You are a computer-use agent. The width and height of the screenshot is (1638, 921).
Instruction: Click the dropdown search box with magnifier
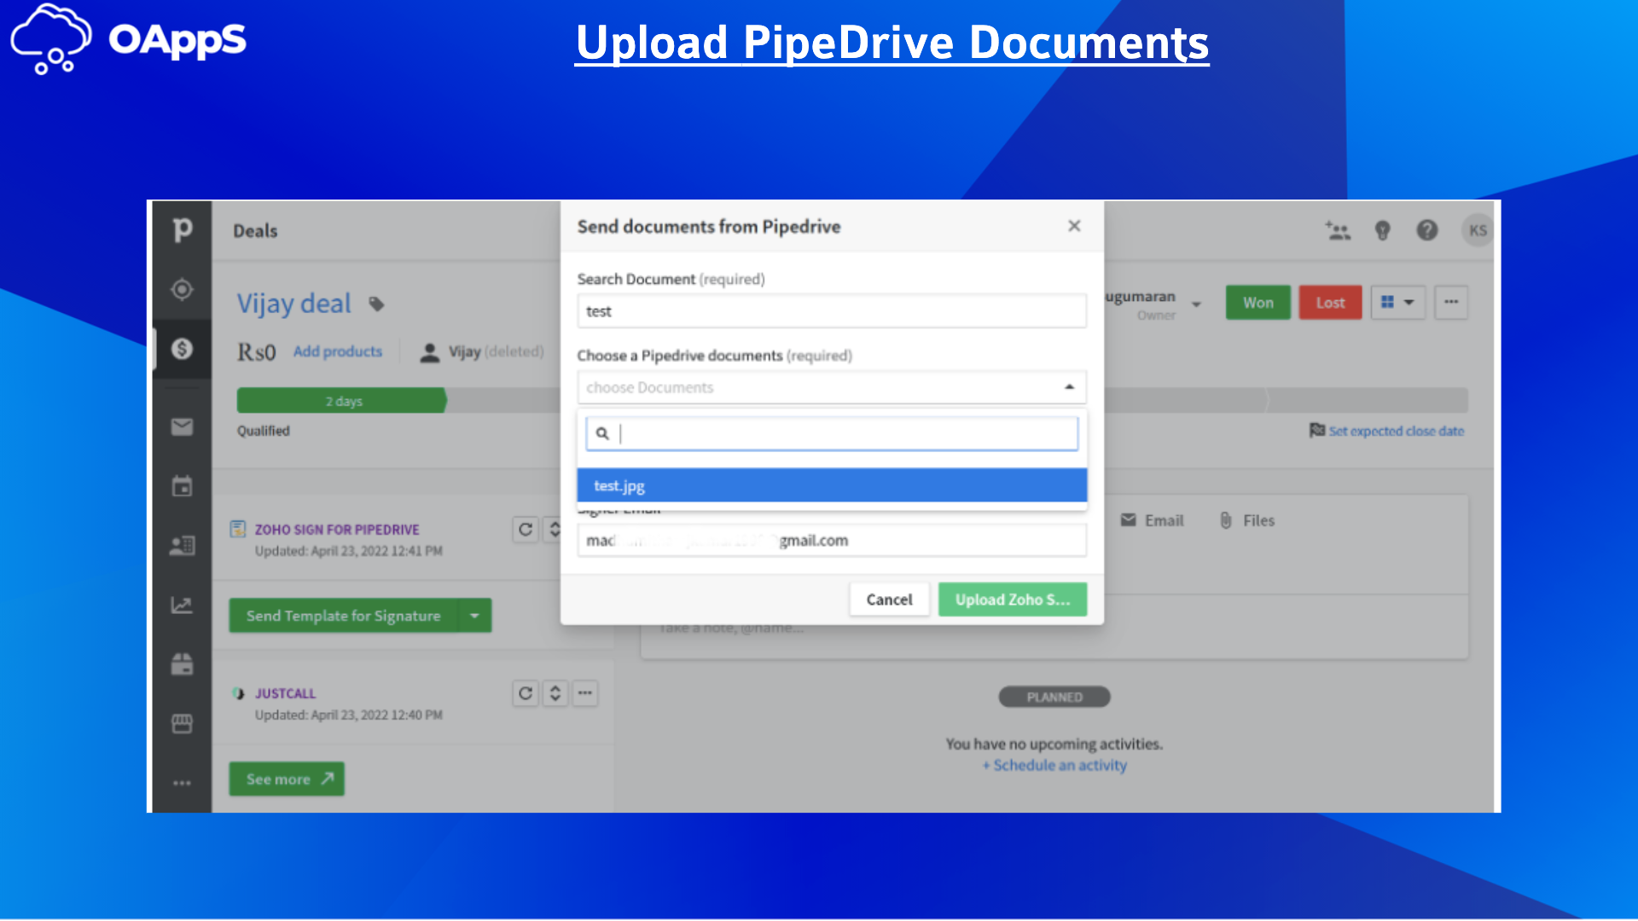pyautogui.click(x=832, y=433)
